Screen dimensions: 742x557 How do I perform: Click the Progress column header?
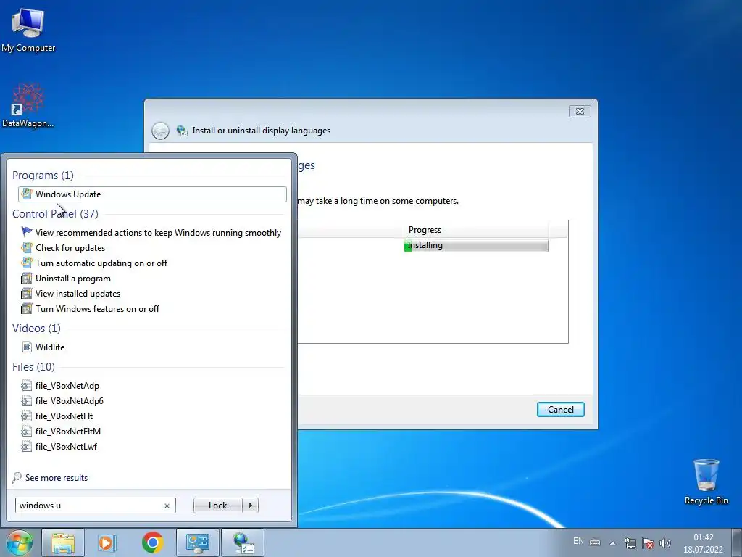tap(475, 230)
